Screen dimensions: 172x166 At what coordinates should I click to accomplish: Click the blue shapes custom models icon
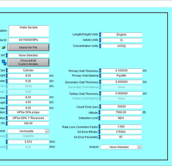4,63
